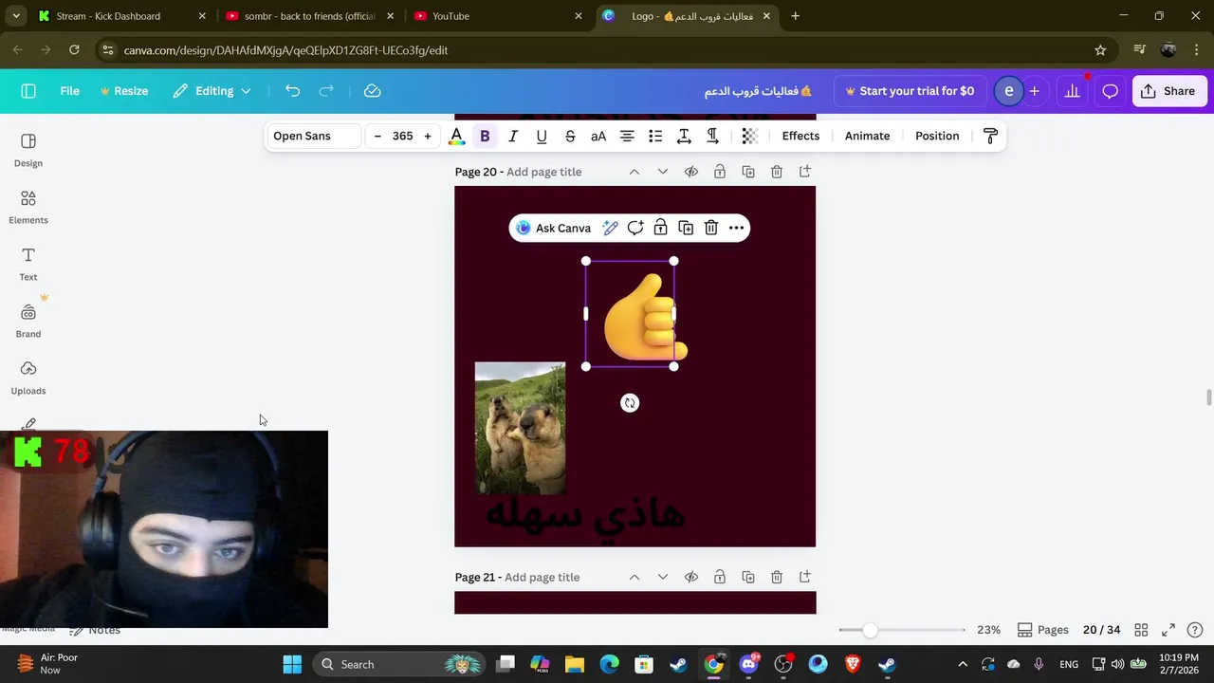Delete selected element from floating toolbar

(x=711, y=228)
